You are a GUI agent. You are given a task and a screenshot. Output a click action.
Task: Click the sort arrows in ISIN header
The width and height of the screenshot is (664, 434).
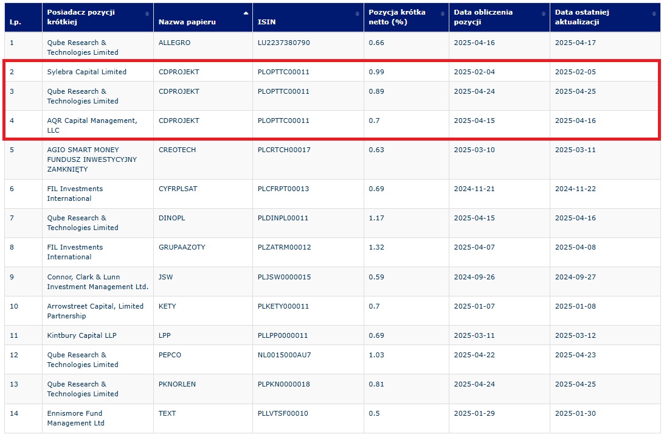(x=358, y=14)
